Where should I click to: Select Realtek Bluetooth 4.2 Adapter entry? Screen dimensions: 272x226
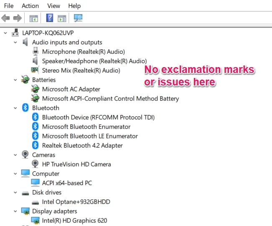(x=82, y=146)
